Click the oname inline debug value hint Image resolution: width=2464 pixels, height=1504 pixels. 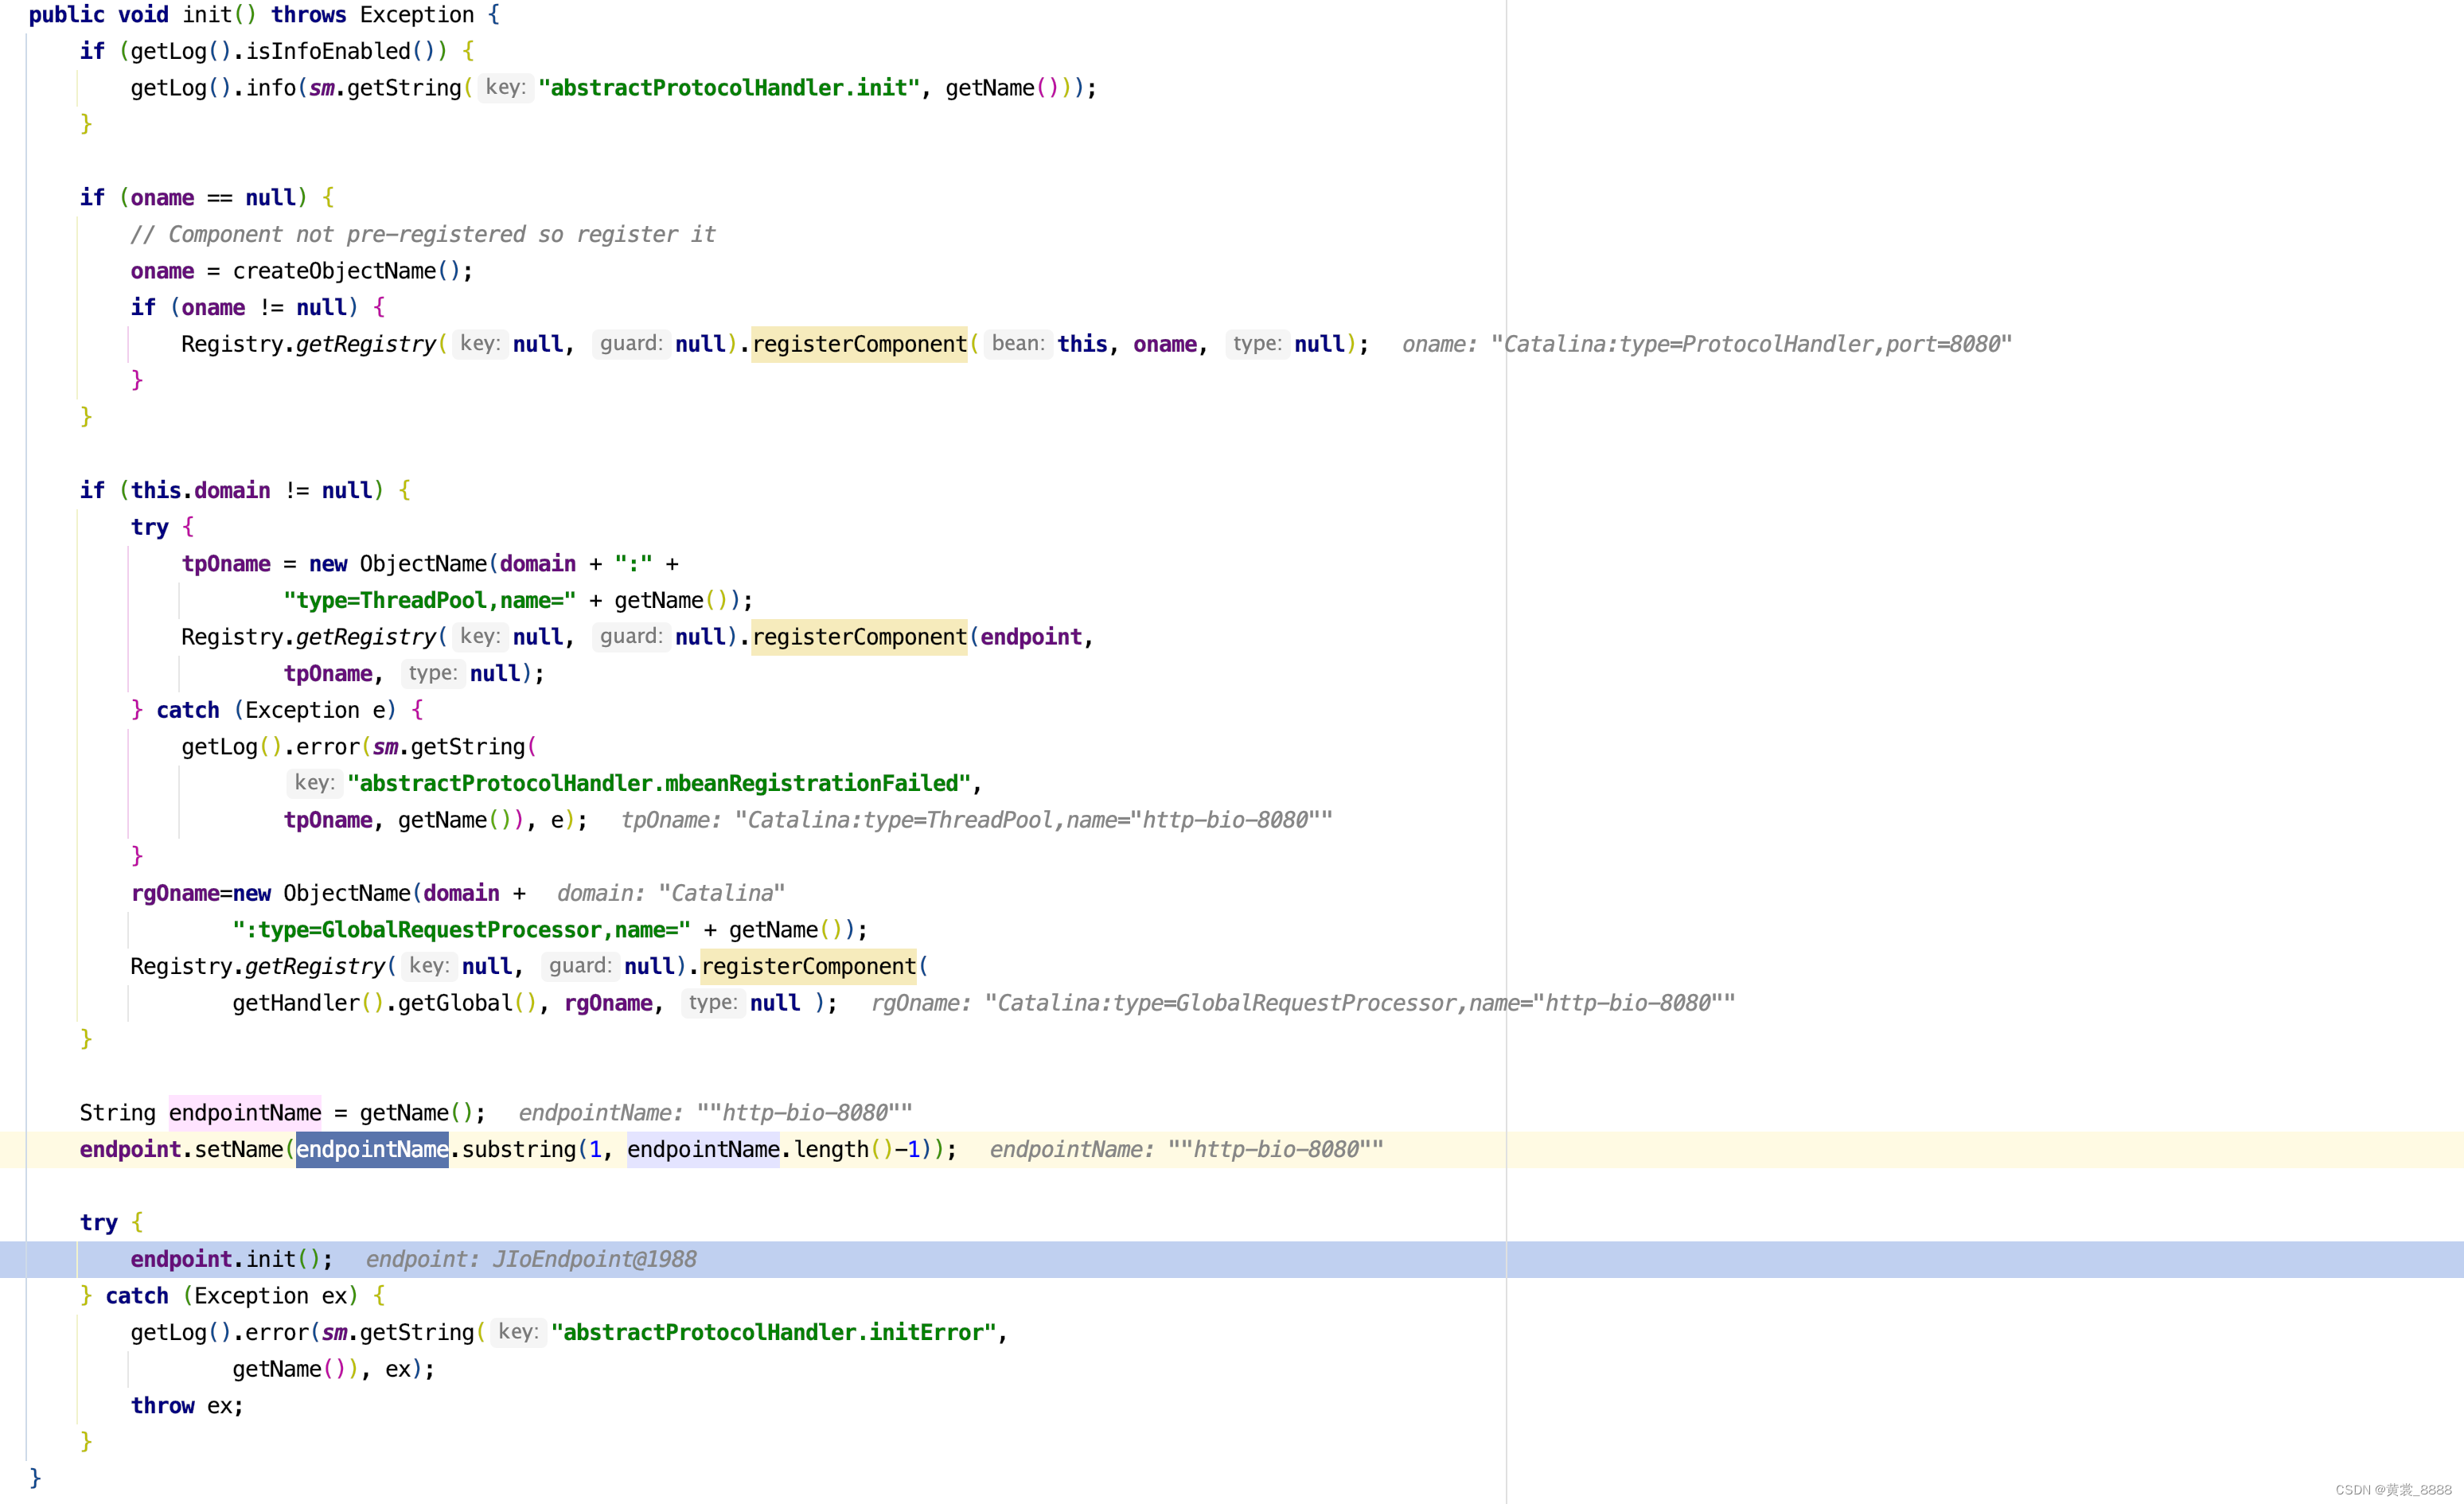1705,344
